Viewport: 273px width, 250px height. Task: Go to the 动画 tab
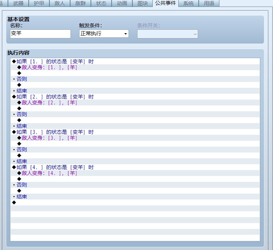122,3
